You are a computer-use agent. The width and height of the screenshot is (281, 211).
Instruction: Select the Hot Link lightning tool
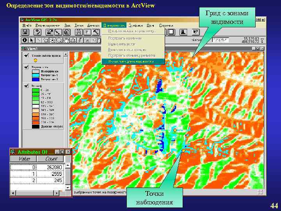[80, 40]
